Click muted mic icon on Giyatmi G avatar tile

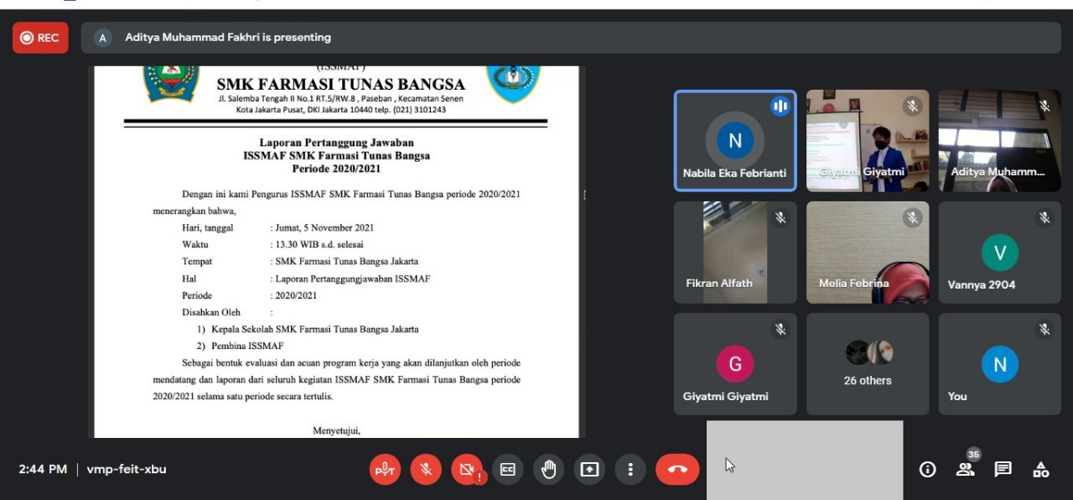pos(780,330)
